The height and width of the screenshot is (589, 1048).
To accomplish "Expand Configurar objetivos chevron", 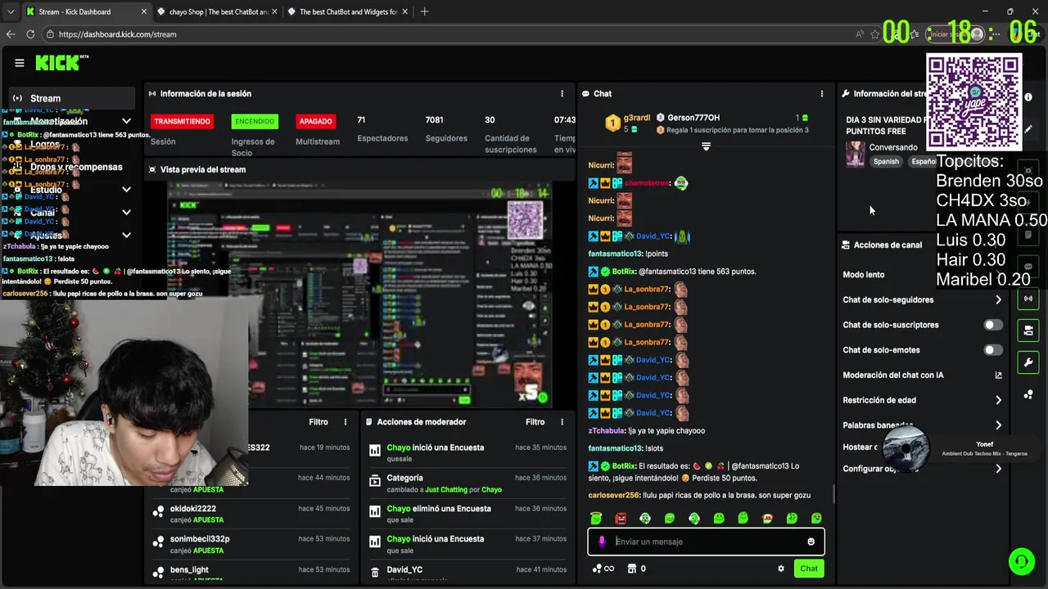I will coord(998,469).
